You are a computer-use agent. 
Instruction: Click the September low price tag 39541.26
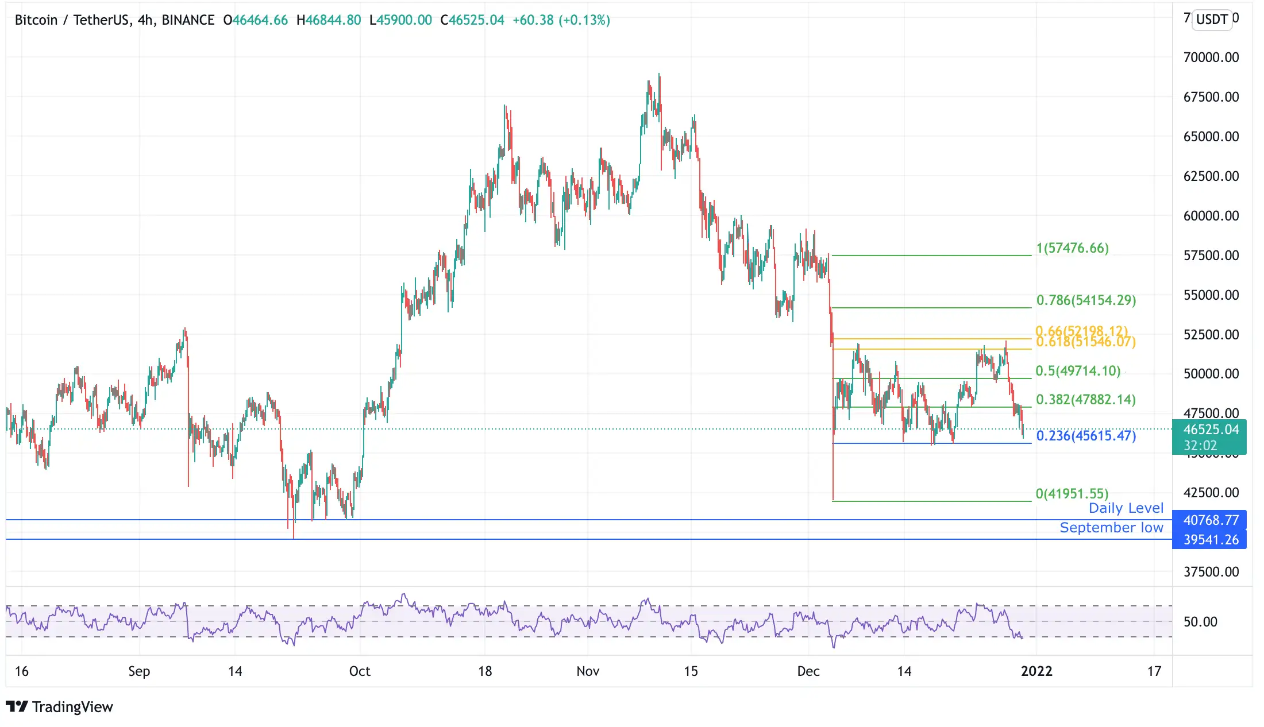(x=1210, y=540)
